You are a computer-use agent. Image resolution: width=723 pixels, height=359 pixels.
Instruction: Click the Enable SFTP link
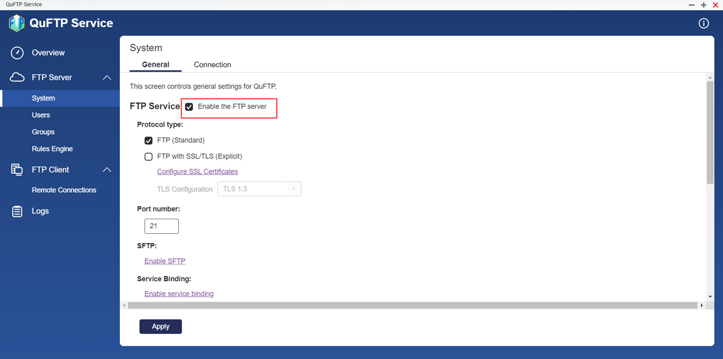(x=165, y=261)
